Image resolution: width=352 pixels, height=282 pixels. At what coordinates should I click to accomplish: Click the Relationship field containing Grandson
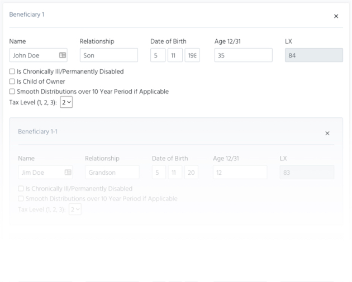(x=112, y=173)
